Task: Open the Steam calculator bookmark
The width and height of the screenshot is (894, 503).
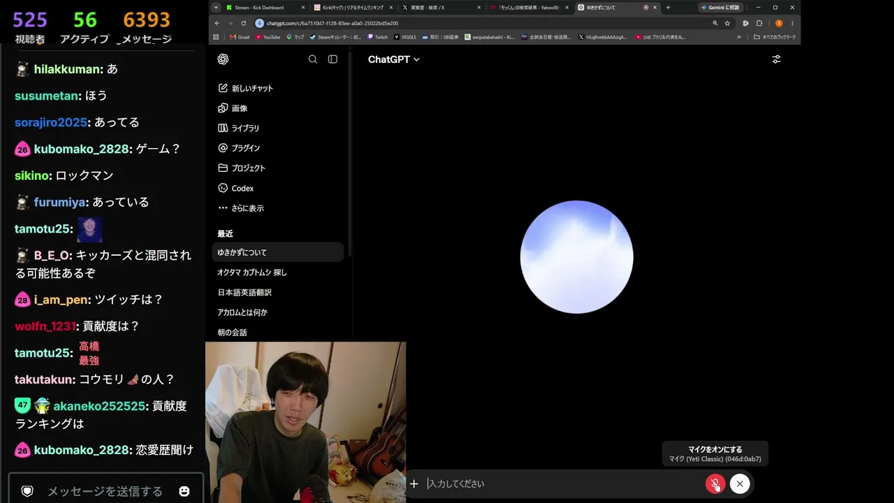Action: pos(335,37)
